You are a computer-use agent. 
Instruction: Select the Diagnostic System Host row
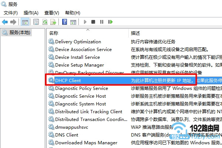(x=80, y=104)
